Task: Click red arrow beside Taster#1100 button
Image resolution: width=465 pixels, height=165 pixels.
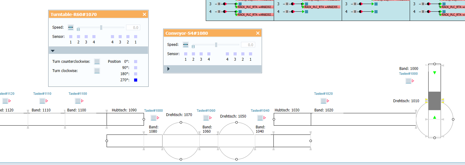Action: (82, 101)
